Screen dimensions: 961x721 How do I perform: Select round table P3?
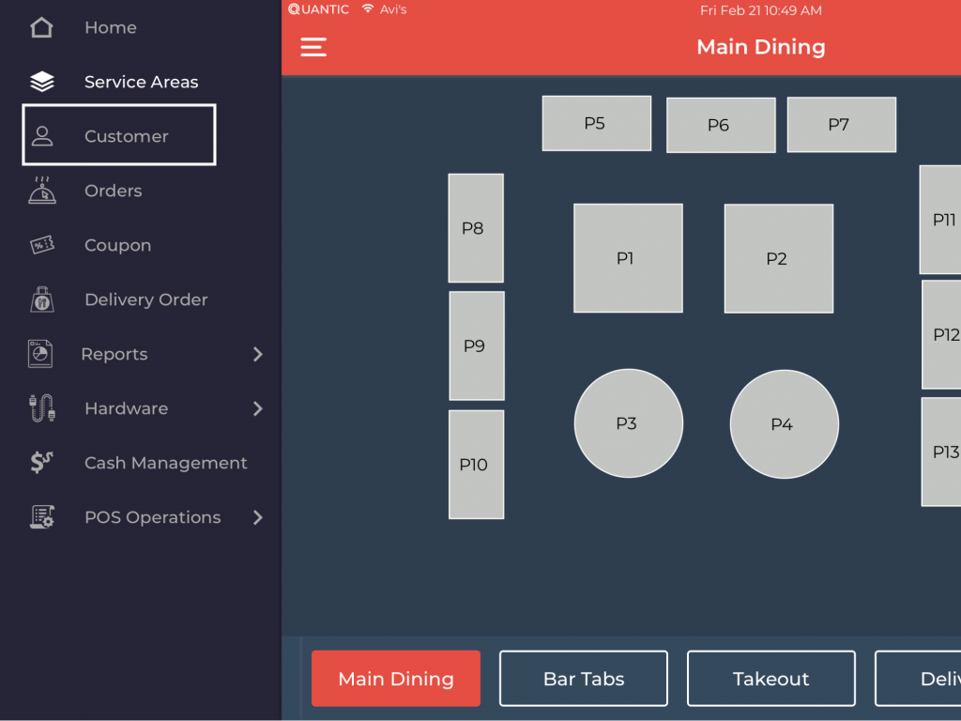click(x=628, y=423)
